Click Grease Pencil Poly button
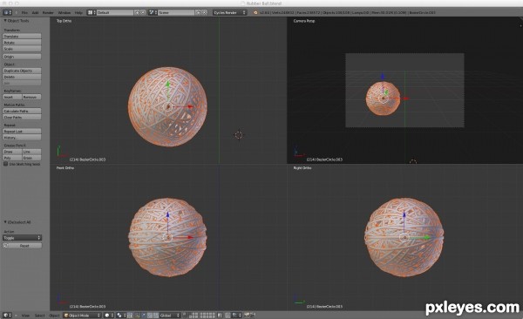523x319 pixels. pos(12,158)
